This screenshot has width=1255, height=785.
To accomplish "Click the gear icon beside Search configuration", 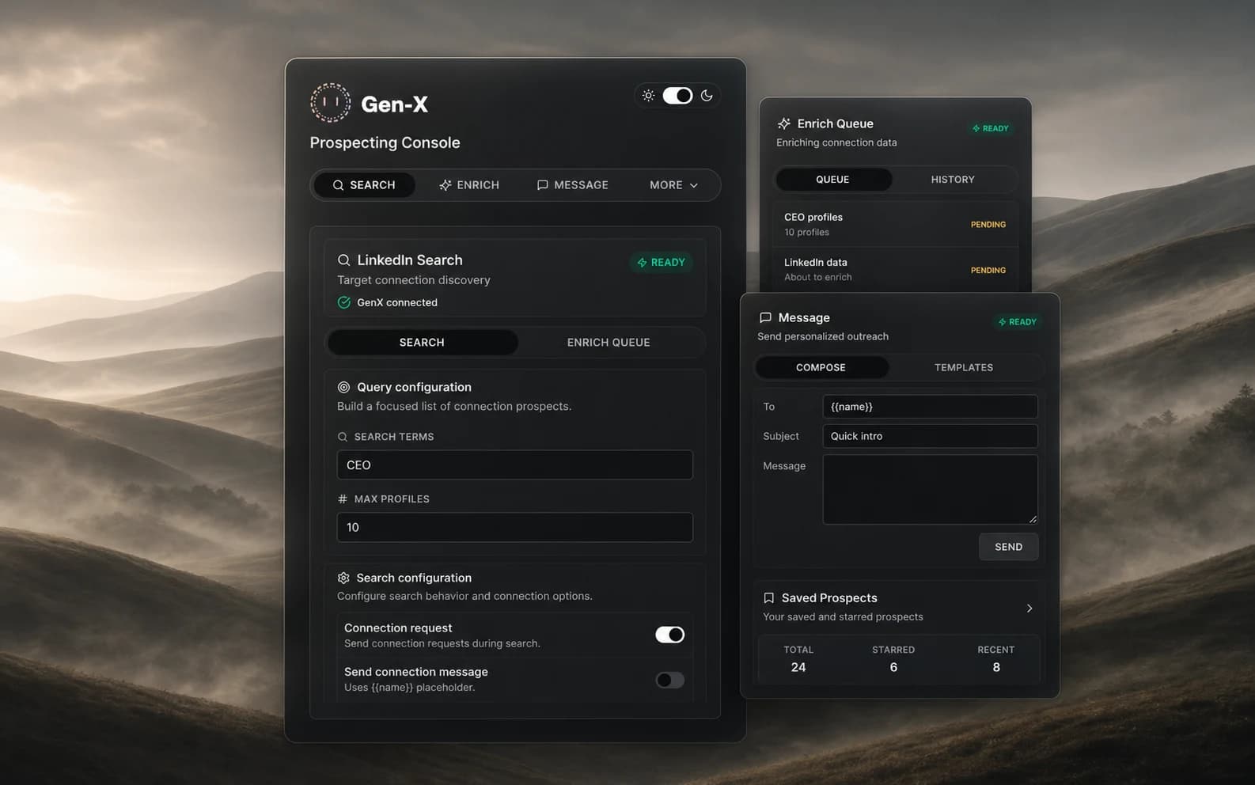I will 343,578.
